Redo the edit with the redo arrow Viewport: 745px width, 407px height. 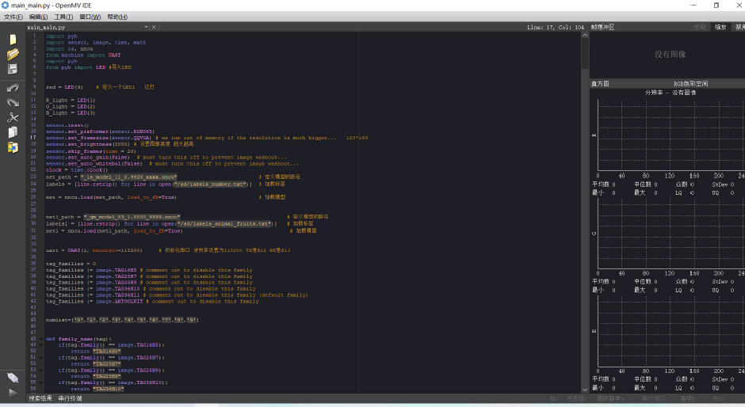click(x=13, y=103)
